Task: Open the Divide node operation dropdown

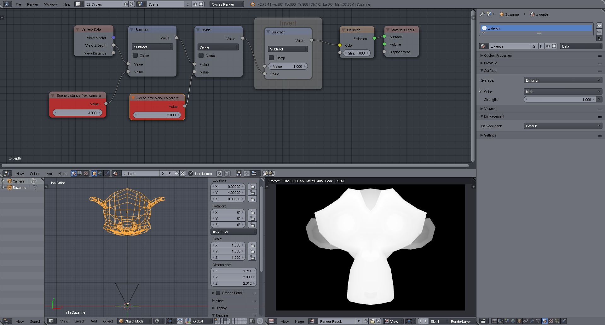Action: click(218, 47)
